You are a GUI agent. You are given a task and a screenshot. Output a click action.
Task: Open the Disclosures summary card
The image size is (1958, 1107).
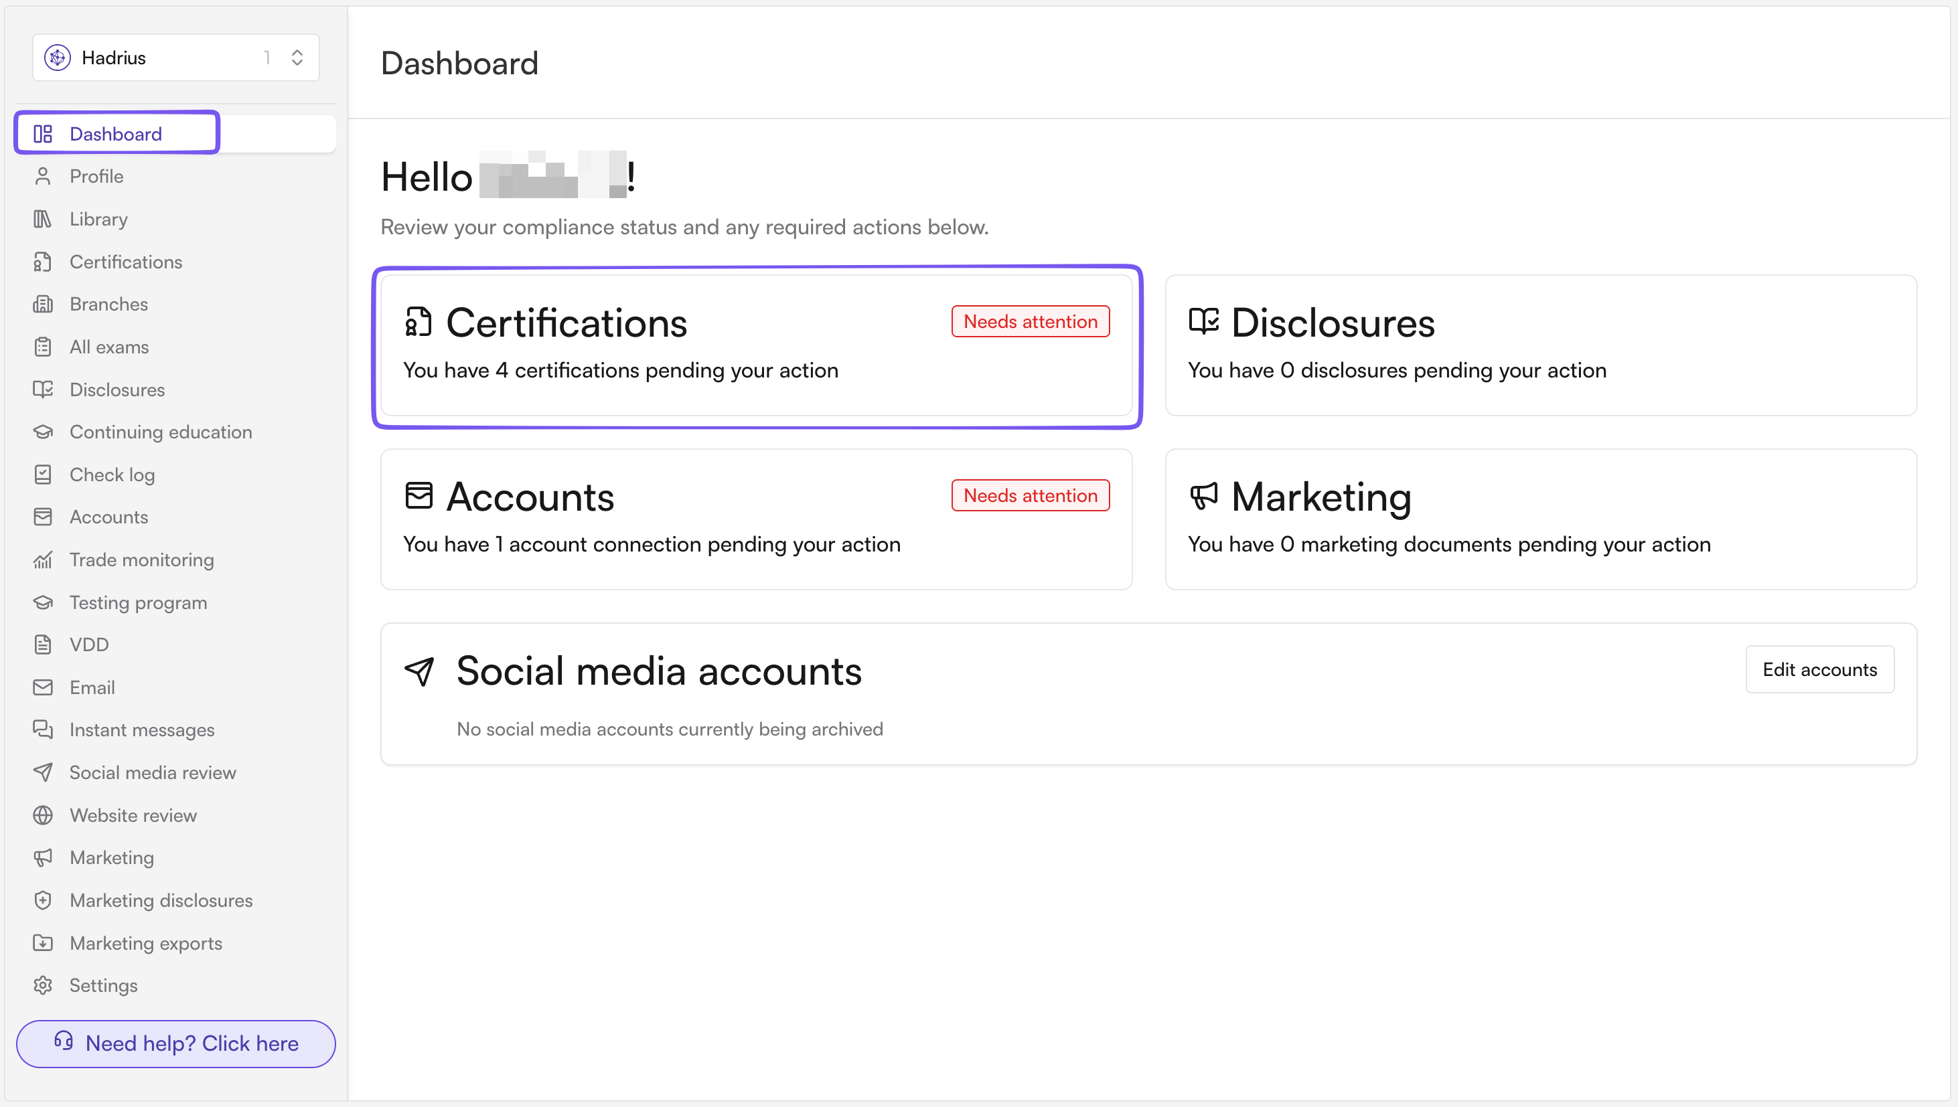[x=1540, y=346]
